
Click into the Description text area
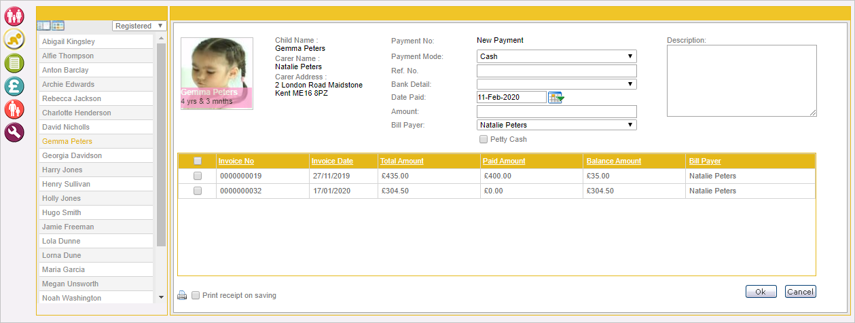[x=742, y=81]
